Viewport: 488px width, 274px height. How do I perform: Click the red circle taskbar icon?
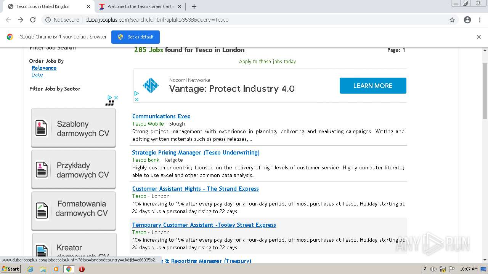(x=82, y=269)
